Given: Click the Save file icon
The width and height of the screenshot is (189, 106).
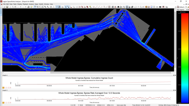Looking at the screenshot, I should click(7, 7).
